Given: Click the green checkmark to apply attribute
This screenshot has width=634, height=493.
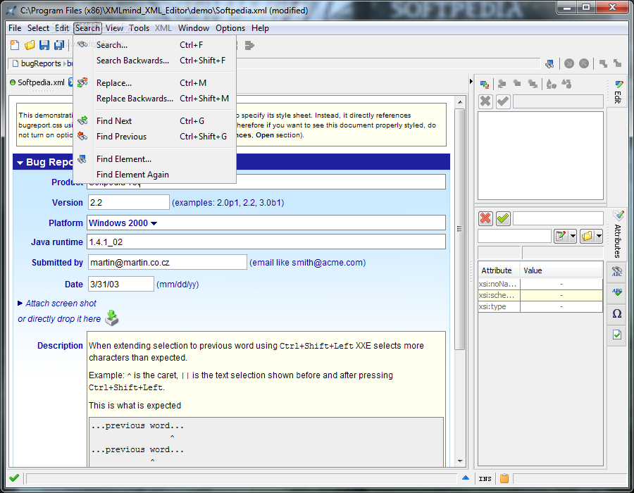Looking at the screenshot, I should point(503,218).
